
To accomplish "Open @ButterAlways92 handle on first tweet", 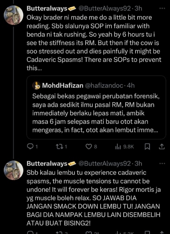I will click(105, 9).
